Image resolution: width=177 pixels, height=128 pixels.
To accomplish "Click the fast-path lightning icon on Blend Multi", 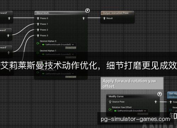I will [x=87, y=11].
